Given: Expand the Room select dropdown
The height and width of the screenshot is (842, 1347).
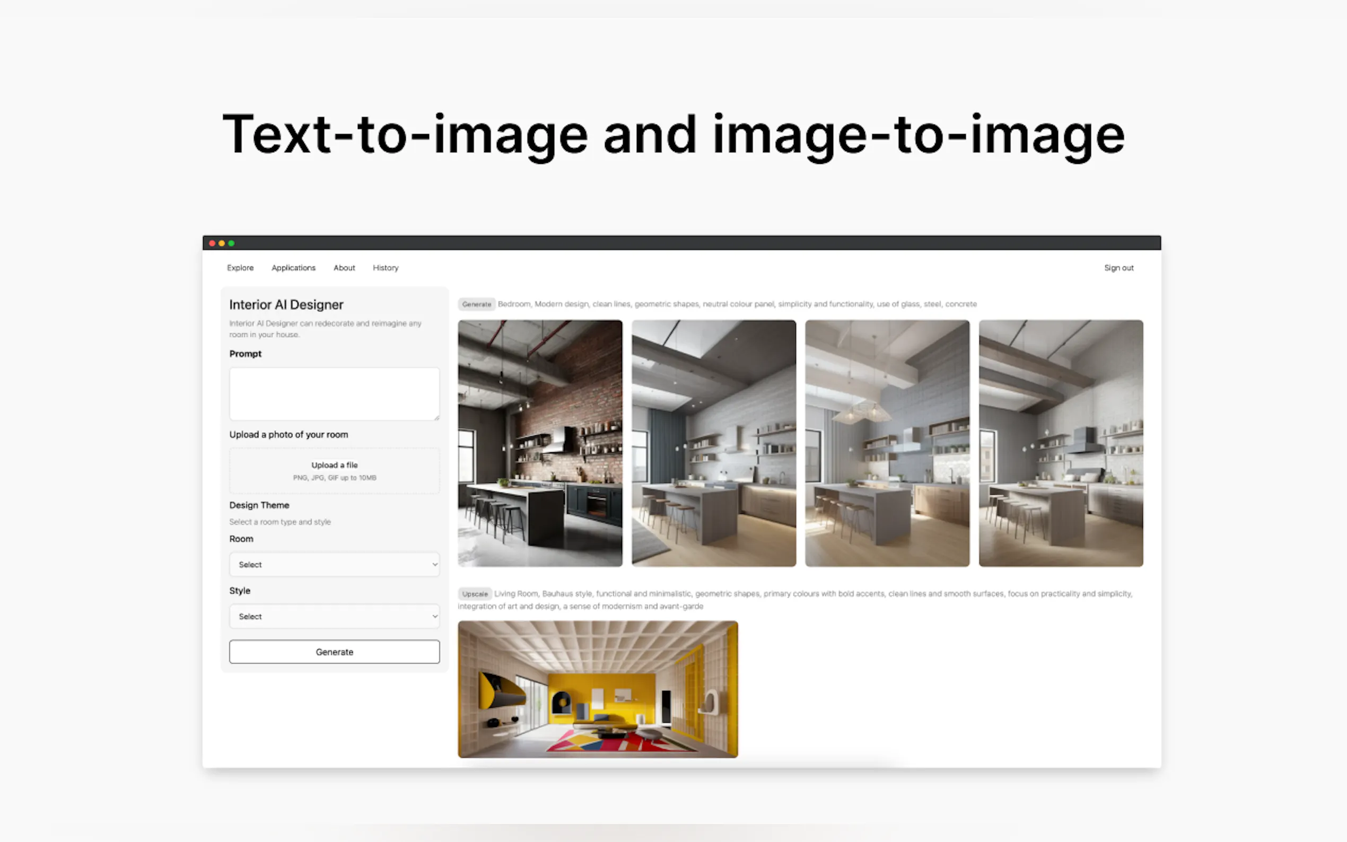Looking at the screenshot, I should click(x=334, y=564).
